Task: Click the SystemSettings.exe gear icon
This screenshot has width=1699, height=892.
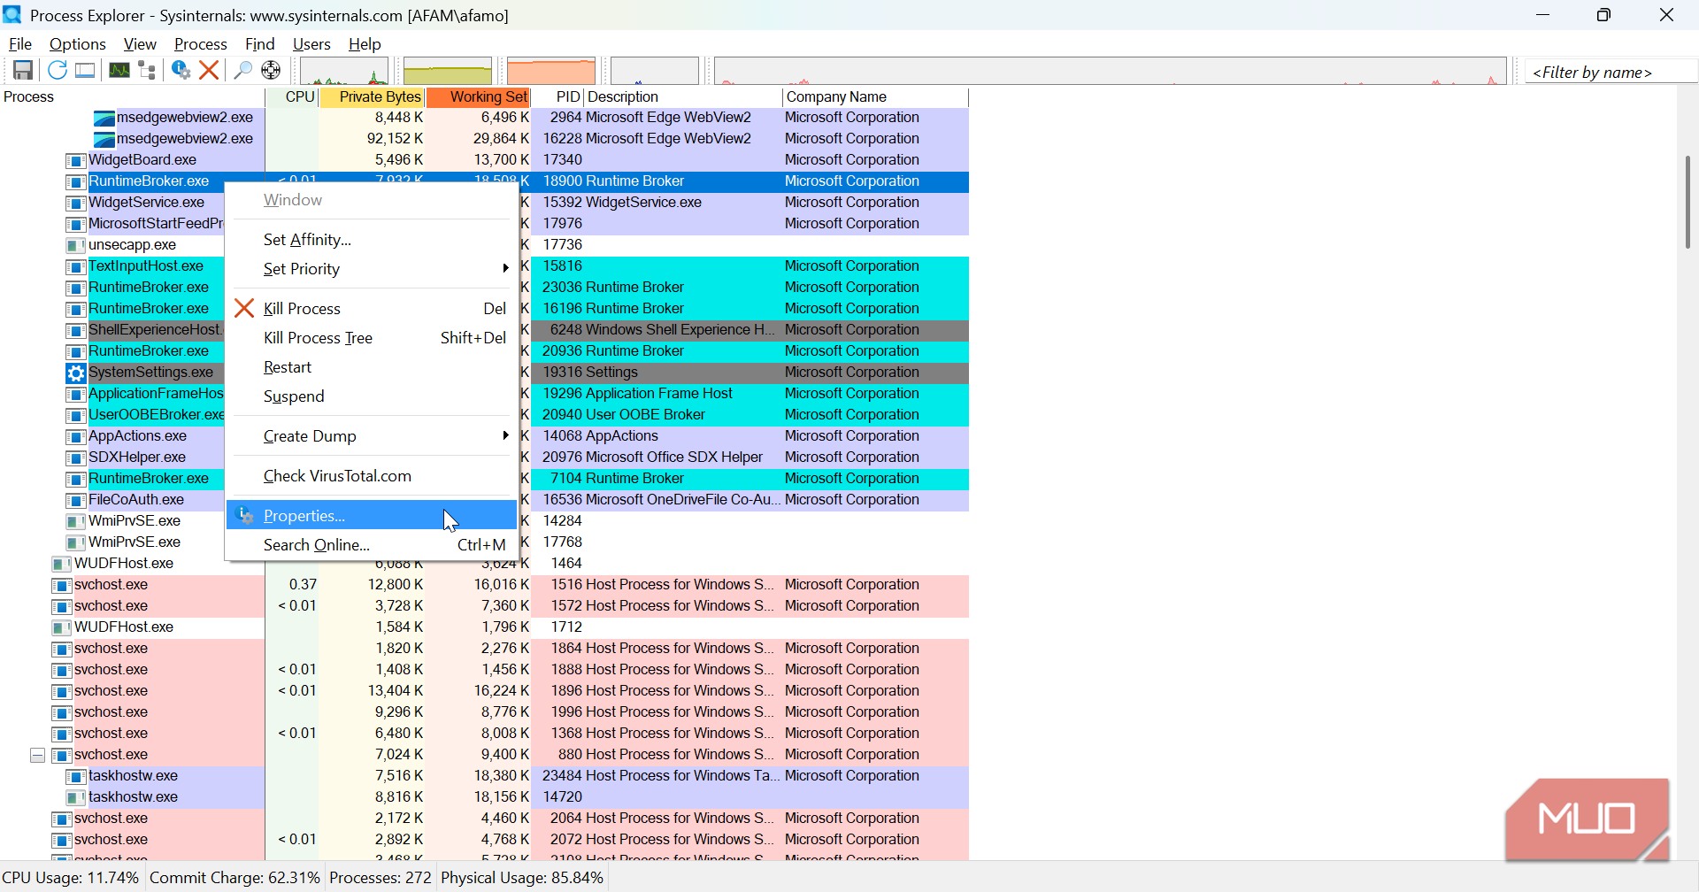Action: coord(76,373)
